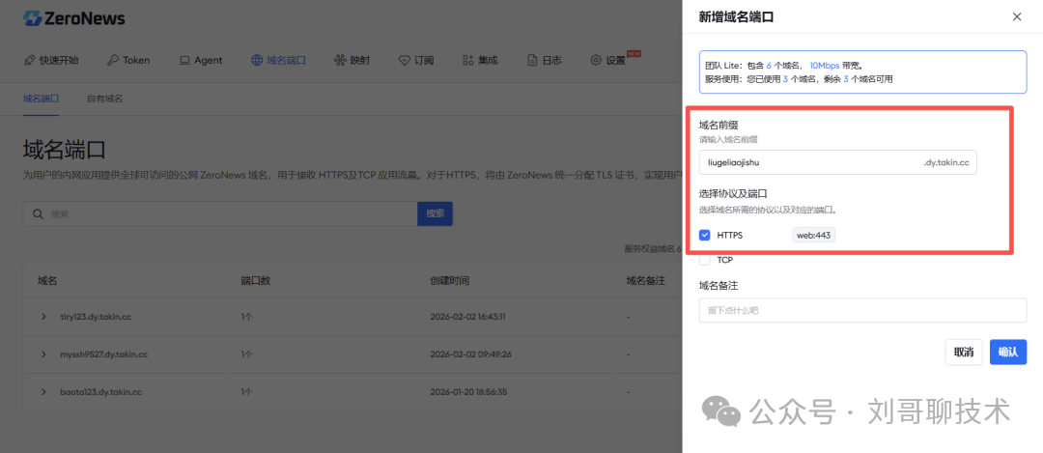Viewport: 1043px width, 453px height.
Task: Expand the myssh9527.dy.takin.cc row
Action: (x=43, y=354)
